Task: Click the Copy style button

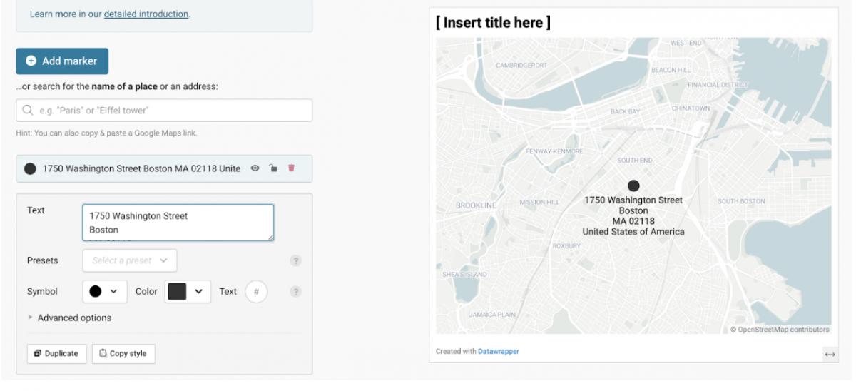Action: point(123,354)
